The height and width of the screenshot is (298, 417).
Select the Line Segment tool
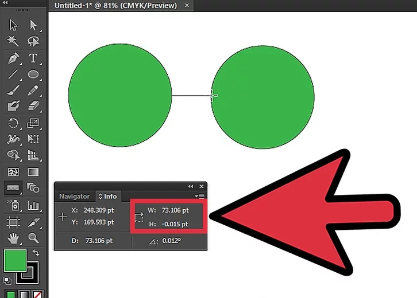click(x=13, y=74)
